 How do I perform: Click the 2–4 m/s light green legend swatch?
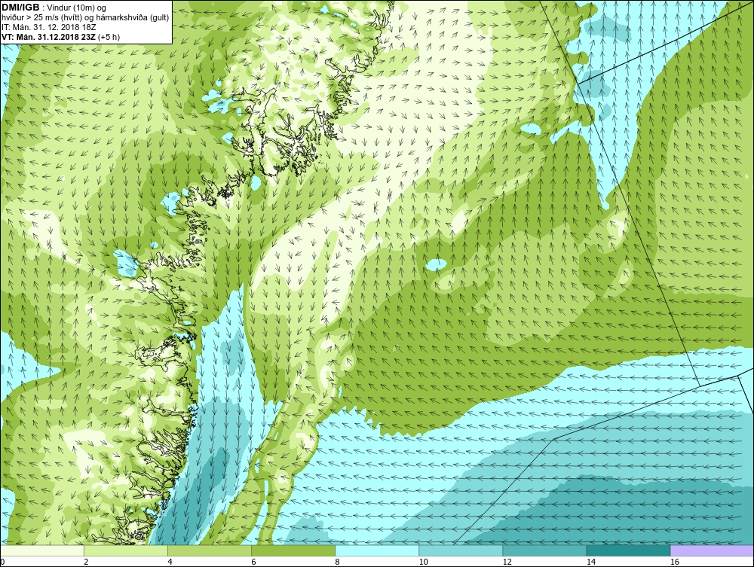click(x=125, y=550)
